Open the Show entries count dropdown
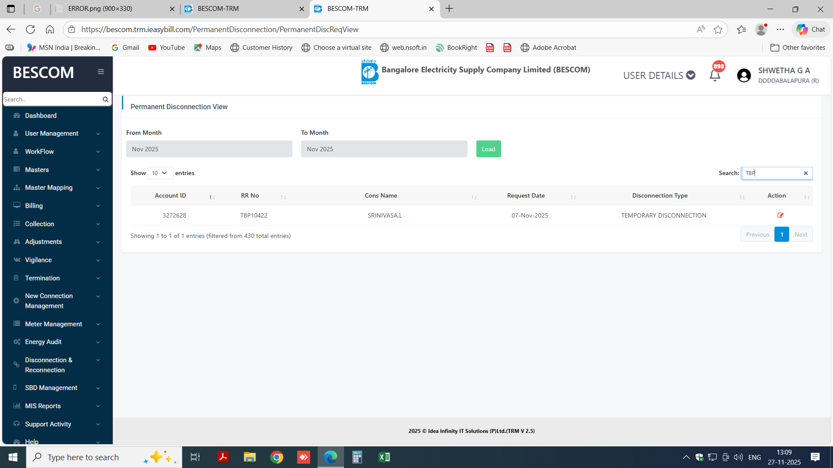833x468 pixels. click(x=160, y=173)
